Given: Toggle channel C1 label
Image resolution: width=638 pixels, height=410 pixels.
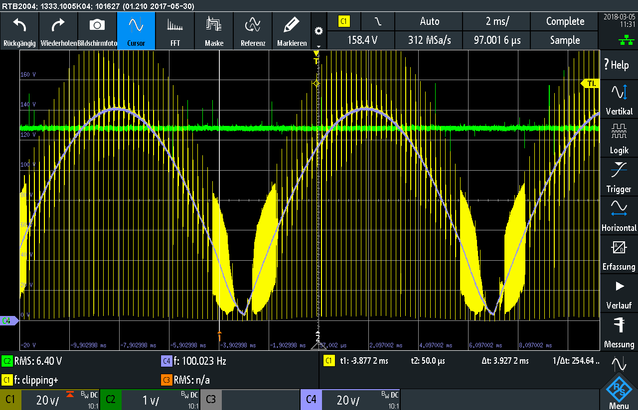Looking at the screenshot, I should 10,399.
